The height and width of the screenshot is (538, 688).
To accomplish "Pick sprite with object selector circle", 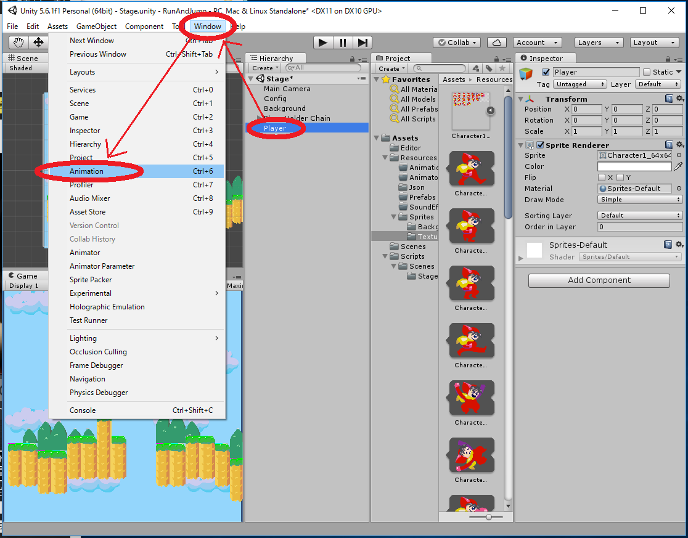I will (679, 155).
